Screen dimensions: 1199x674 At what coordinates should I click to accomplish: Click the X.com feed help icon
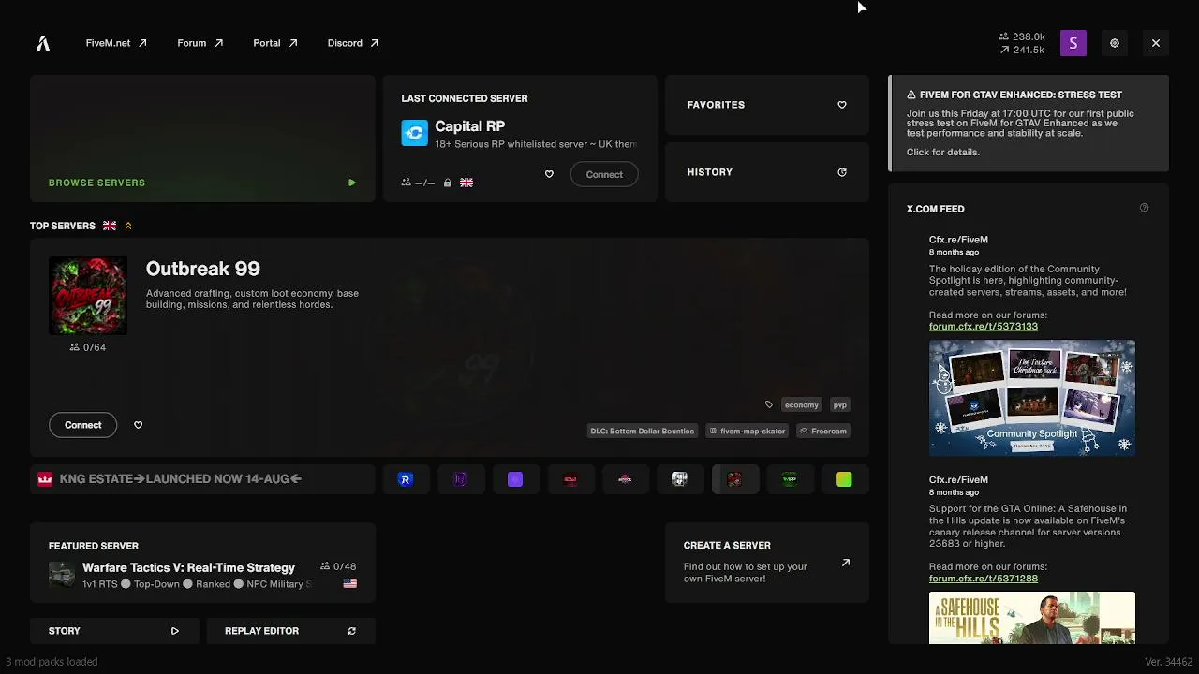[1144, 208]
